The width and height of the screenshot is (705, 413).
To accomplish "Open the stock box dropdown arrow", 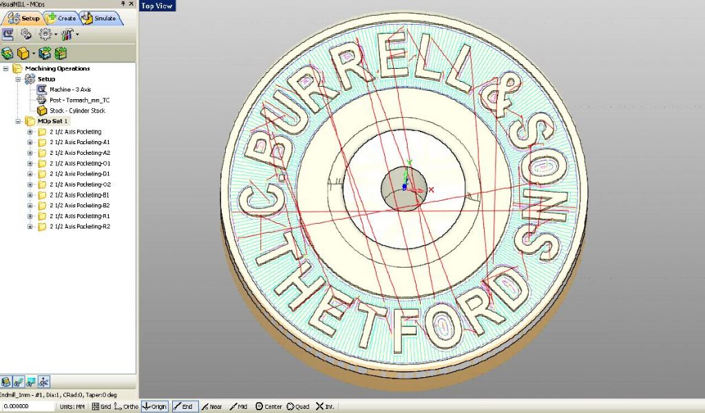I will coord(33,54).
